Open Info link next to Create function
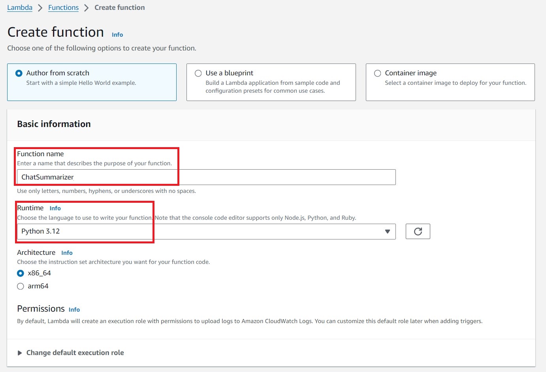This screenshot has width=546, height=372. pos(117,35)
